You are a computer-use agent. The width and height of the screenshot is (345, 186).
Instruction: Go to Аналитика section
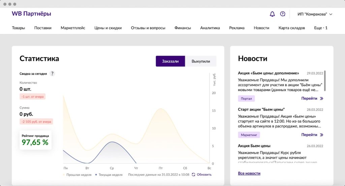coord(210,28)
